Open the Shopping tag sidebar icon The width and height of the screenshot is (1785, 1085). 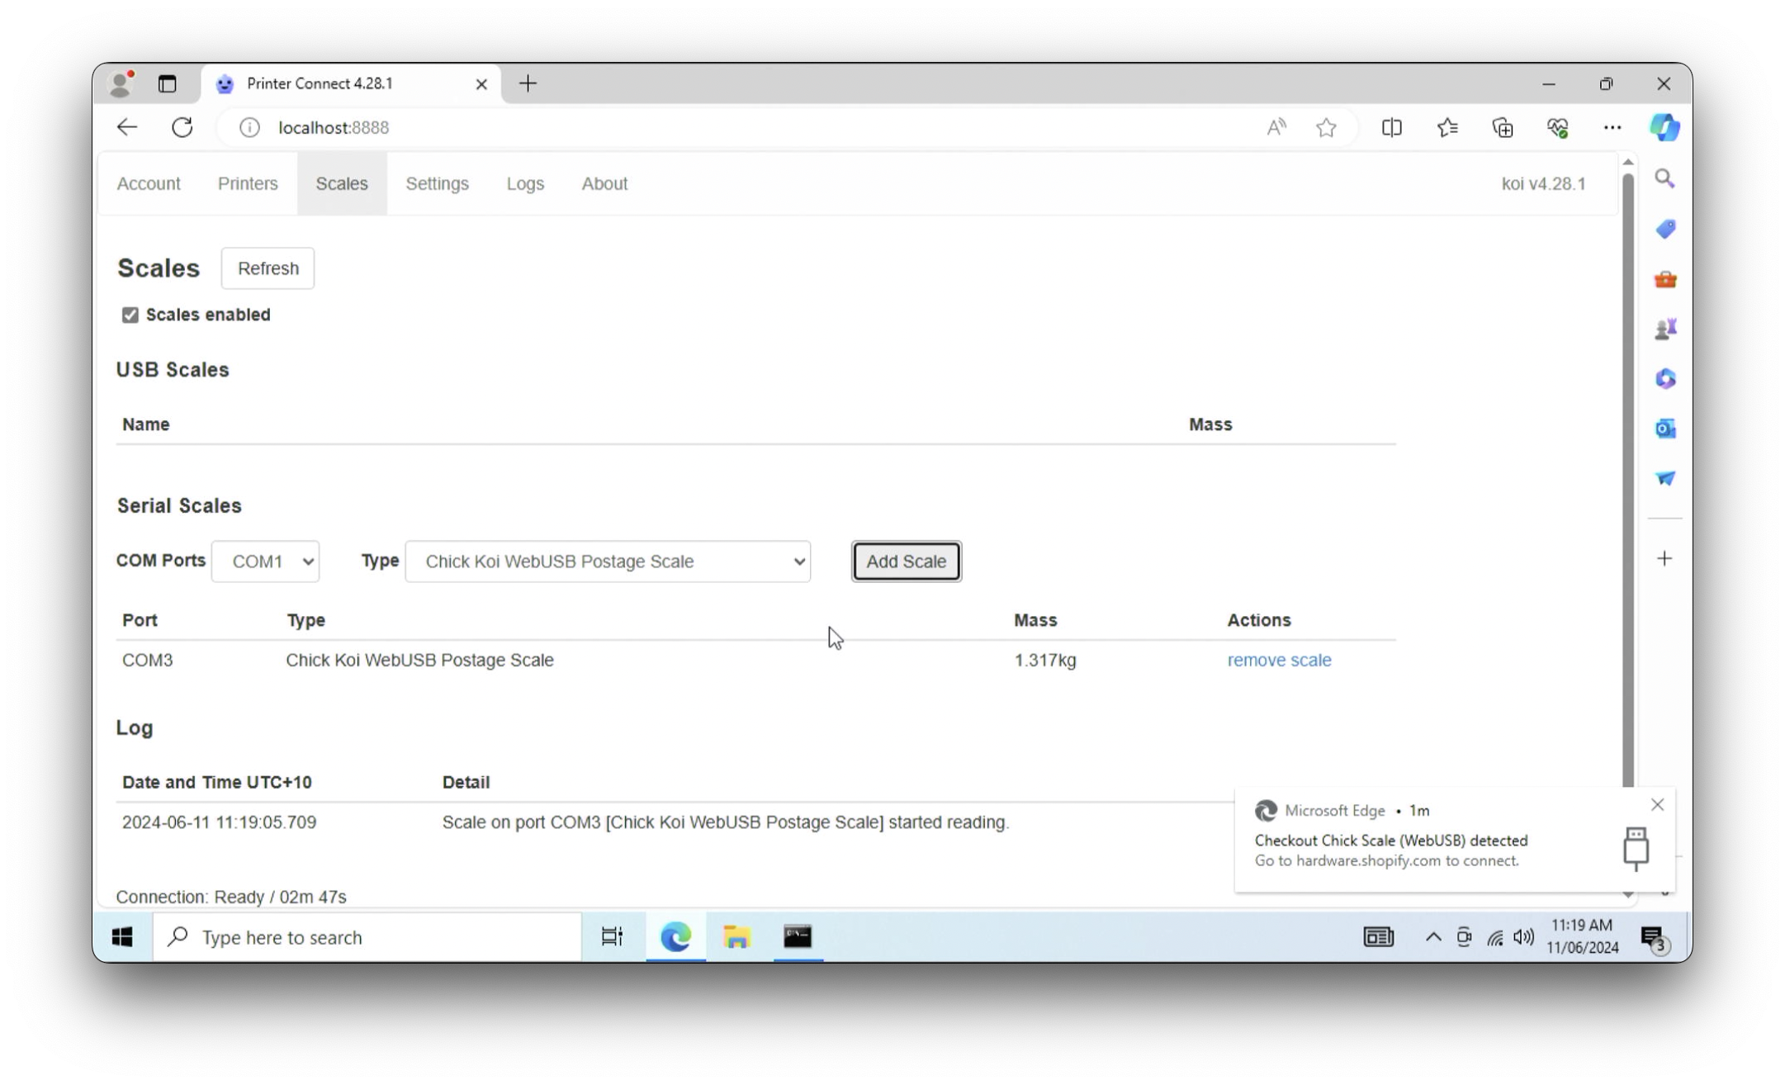tap(1664, 229)
